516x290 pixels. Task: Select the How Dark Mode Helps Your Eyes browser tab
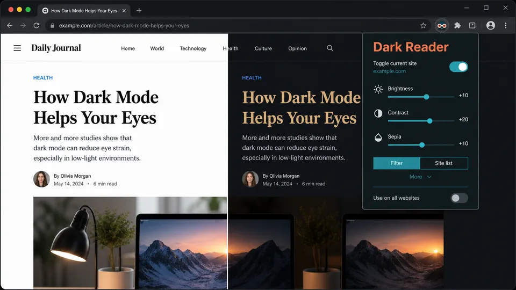[84, 11]
